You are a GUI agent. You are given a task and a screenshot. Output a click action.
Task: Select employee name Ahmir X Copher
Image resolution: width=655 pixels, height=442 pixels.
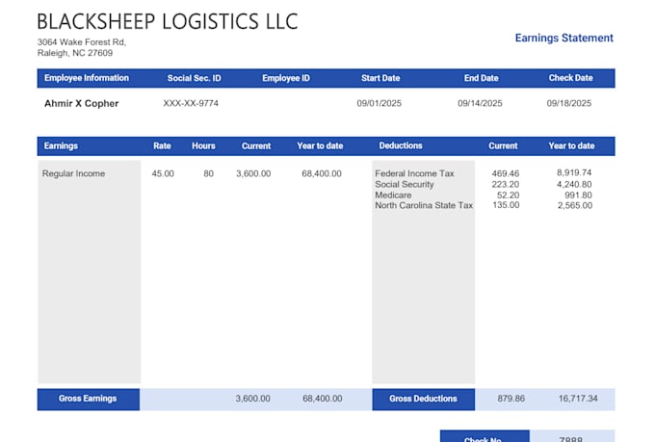point(82,103)
